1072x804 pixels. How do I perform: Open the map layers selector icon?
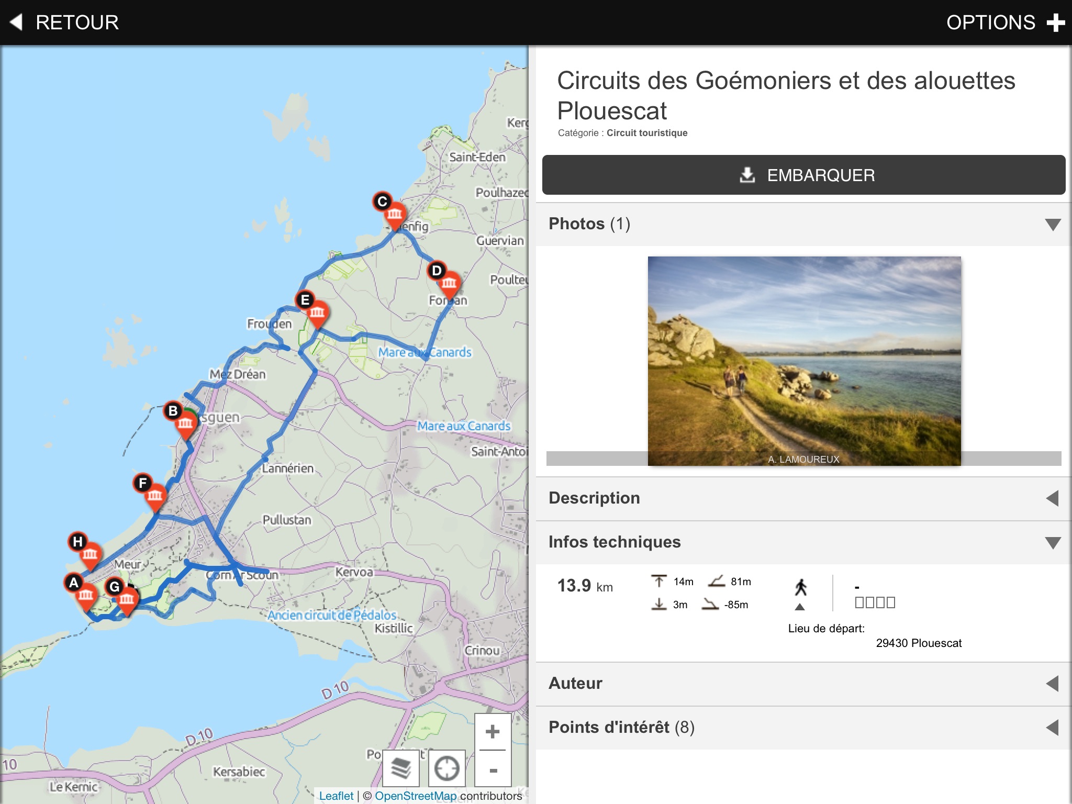[x=401, y=768]
